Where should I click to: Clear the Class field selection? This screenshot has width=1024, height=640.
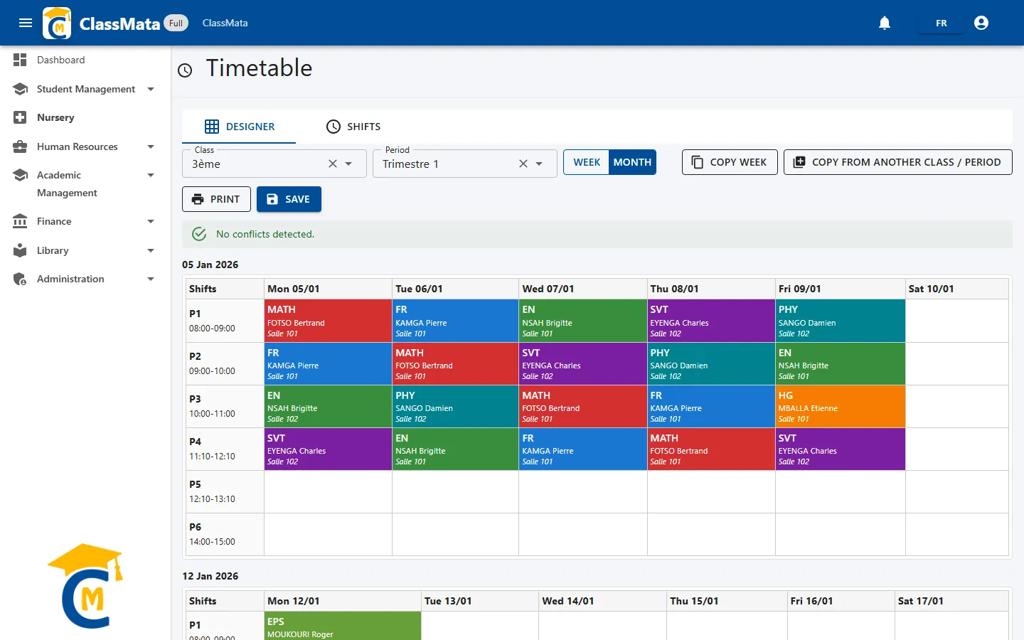click(332, 164)
